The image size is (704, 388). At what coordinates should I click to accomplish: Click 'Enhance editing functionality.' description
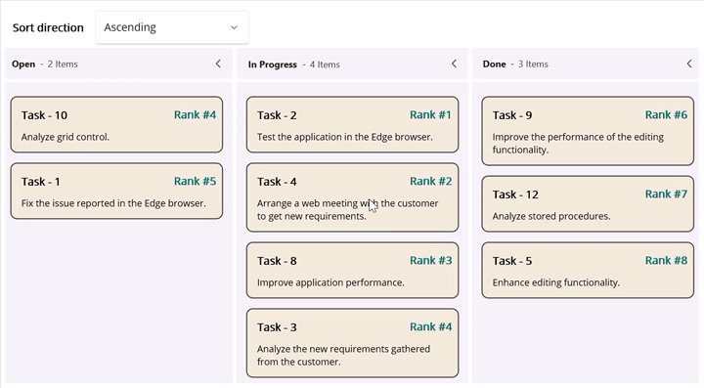pyautogui.click(x=555, y=283)
